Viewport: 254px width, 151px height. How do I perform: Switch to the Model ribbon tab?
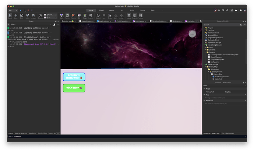(x=101, y=10)
